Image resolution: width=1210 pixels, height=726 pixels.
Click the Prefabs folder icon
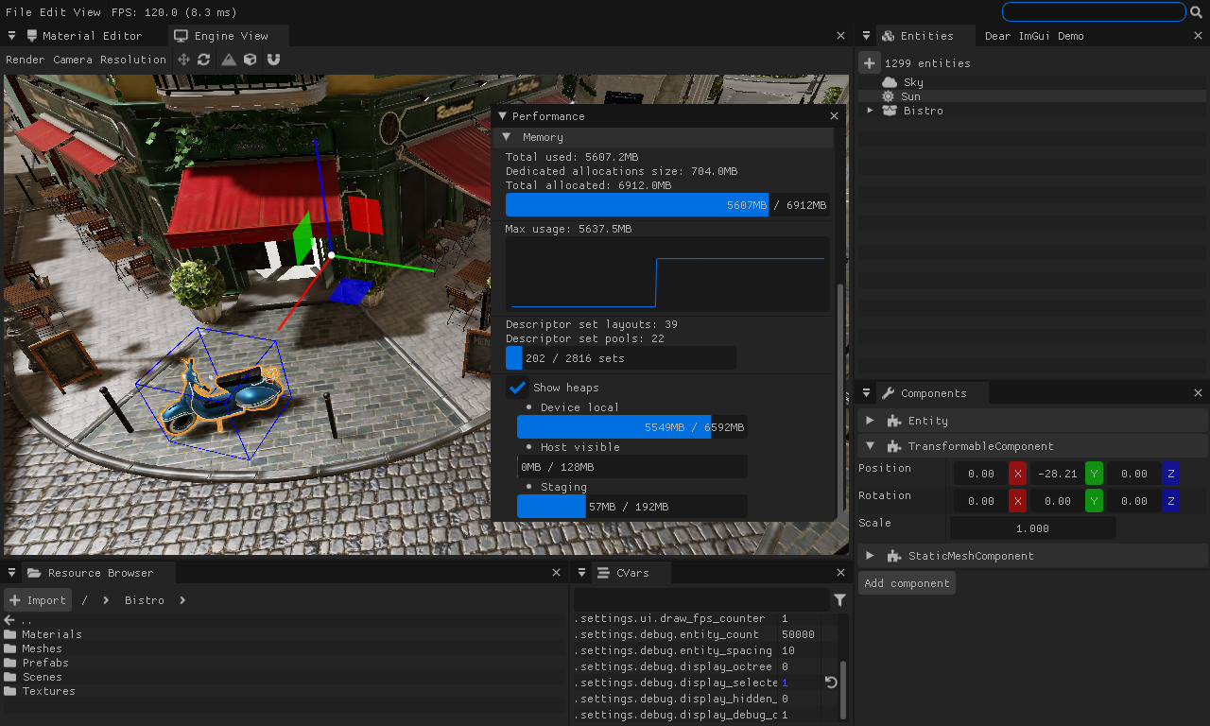click(x=10, y=663)
